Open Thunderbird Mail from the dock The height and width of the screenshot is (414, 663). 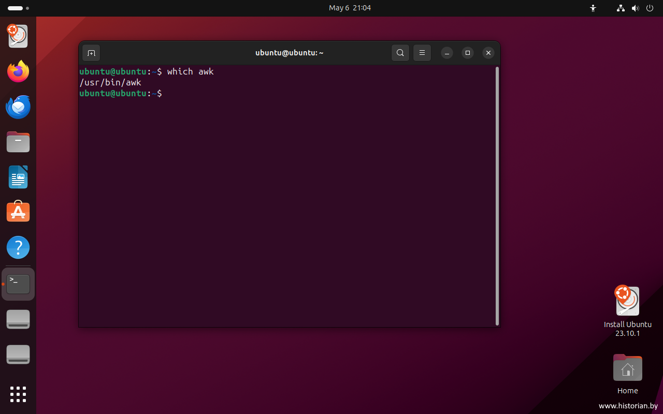(18, 107)
